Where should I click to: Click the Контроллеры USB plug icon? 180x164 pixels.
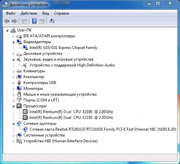(19, 83)
